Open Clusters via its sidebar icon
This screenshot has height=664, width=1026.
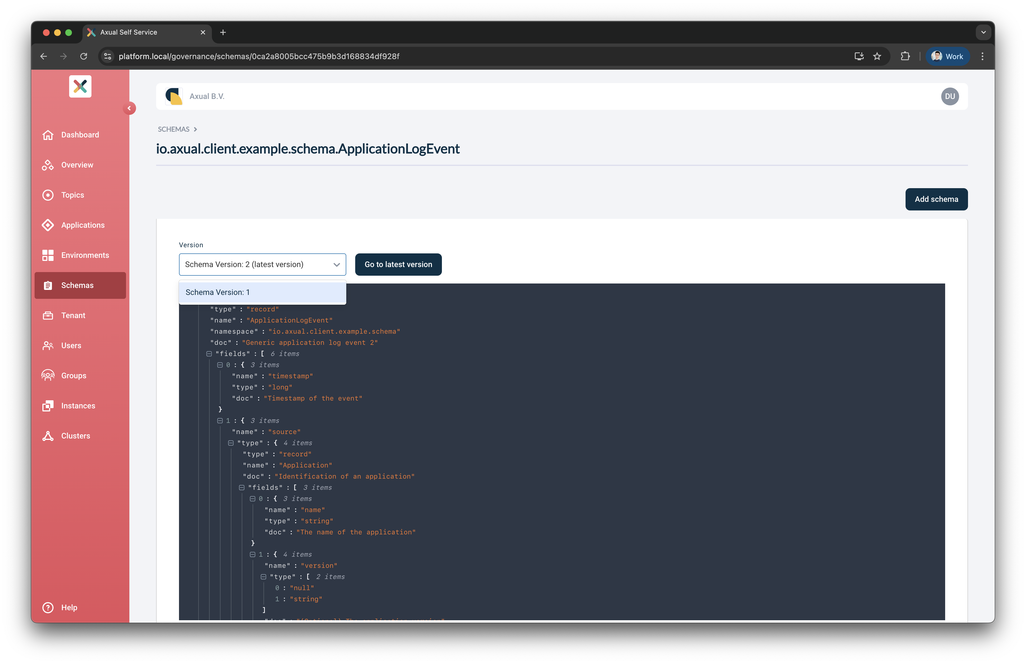pyautogui.click(x=48, y=436)
